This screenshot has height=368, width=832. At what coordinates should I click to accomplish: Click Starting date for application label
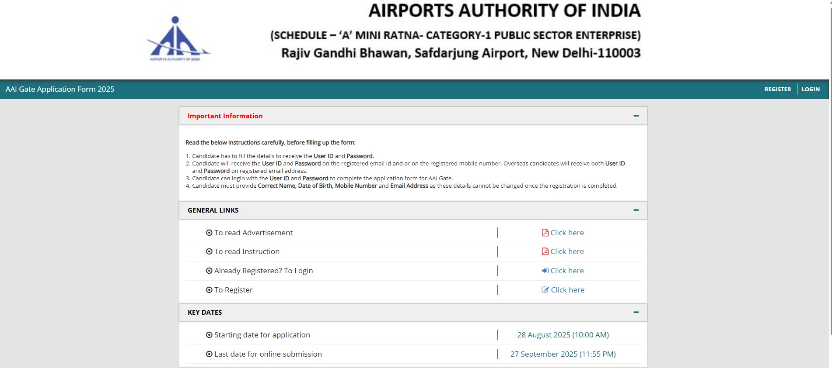point(262,335)
